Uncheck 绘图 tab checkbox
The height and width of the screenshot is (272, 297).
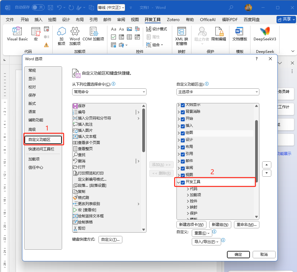tap(183, 133)
